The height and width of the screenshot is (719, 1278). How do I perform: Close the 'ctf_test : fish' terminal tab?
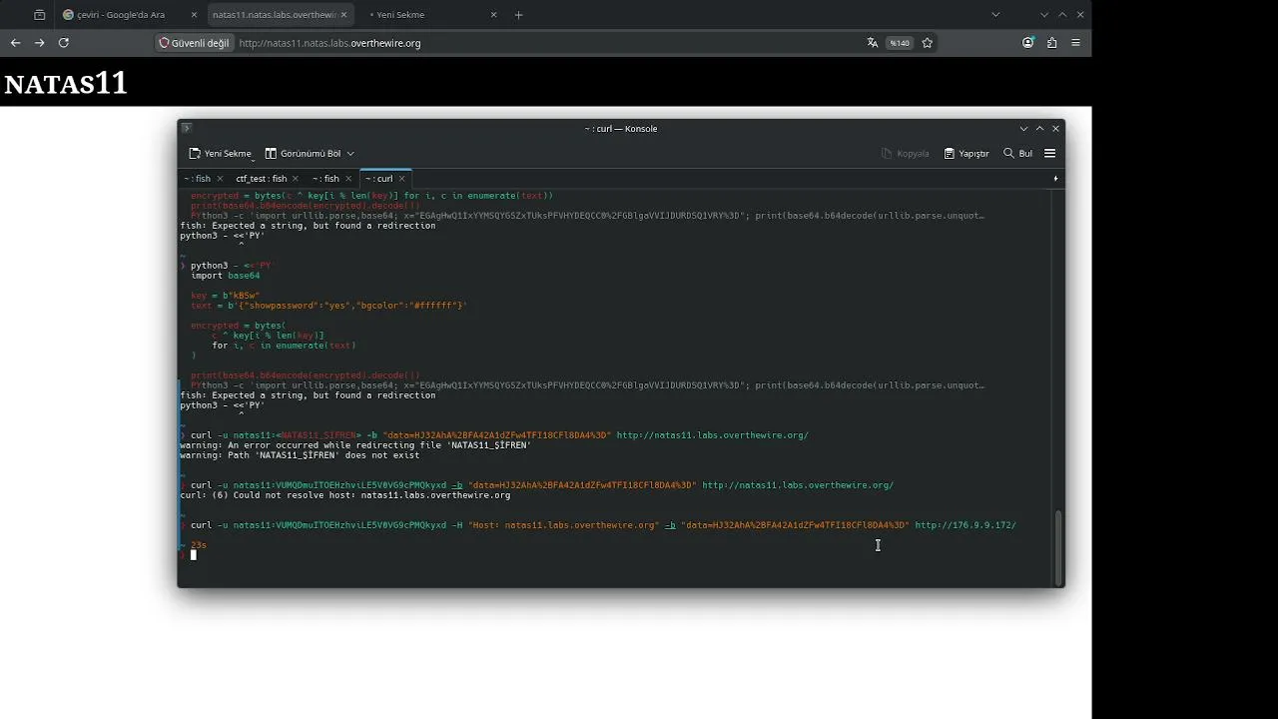(x=296, y=179)
